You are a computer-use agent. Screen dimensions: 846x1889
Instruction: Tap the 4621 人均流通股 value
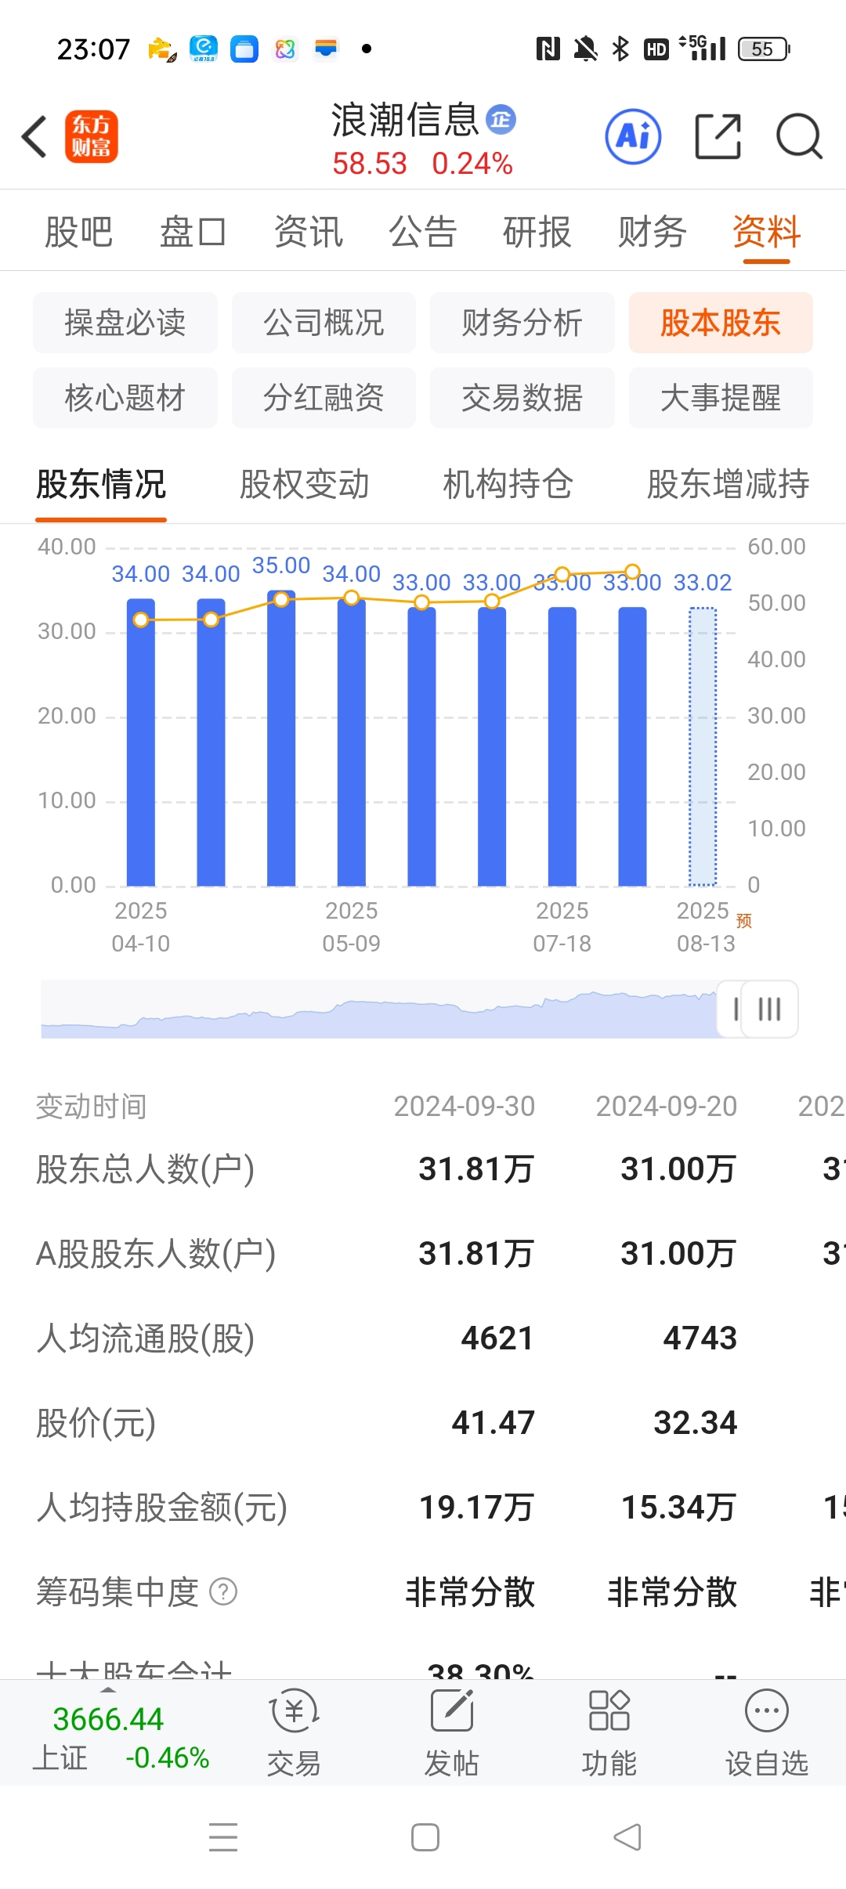497,1338
